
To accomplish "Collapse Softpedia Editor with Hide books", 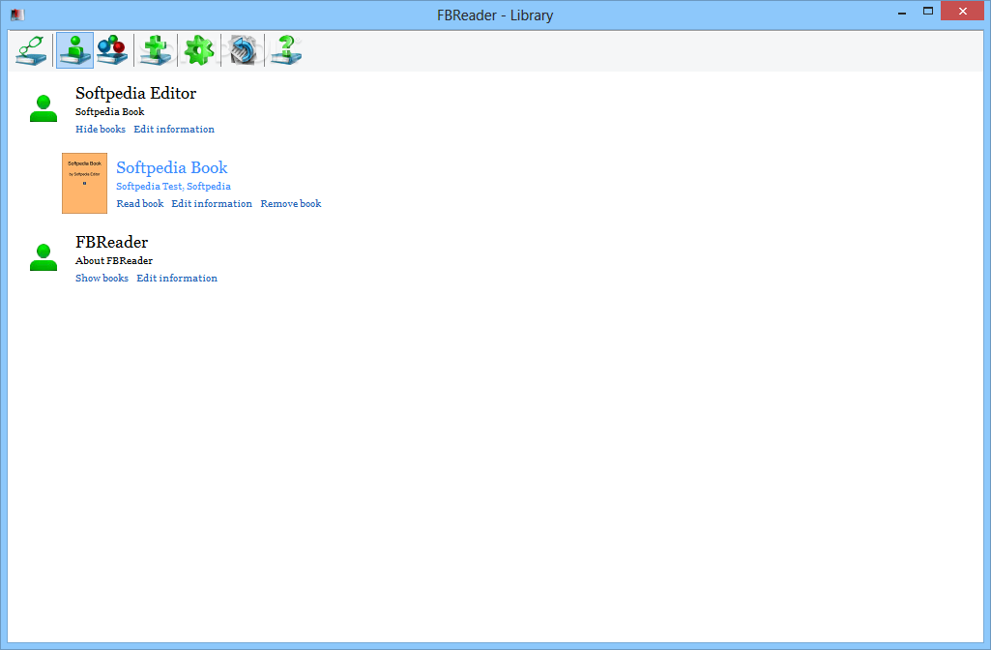I will [101, 129].
